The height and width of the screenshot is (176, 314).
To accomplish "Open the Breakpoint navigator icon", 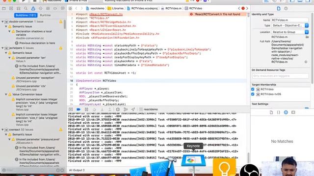I will [55, 8].
